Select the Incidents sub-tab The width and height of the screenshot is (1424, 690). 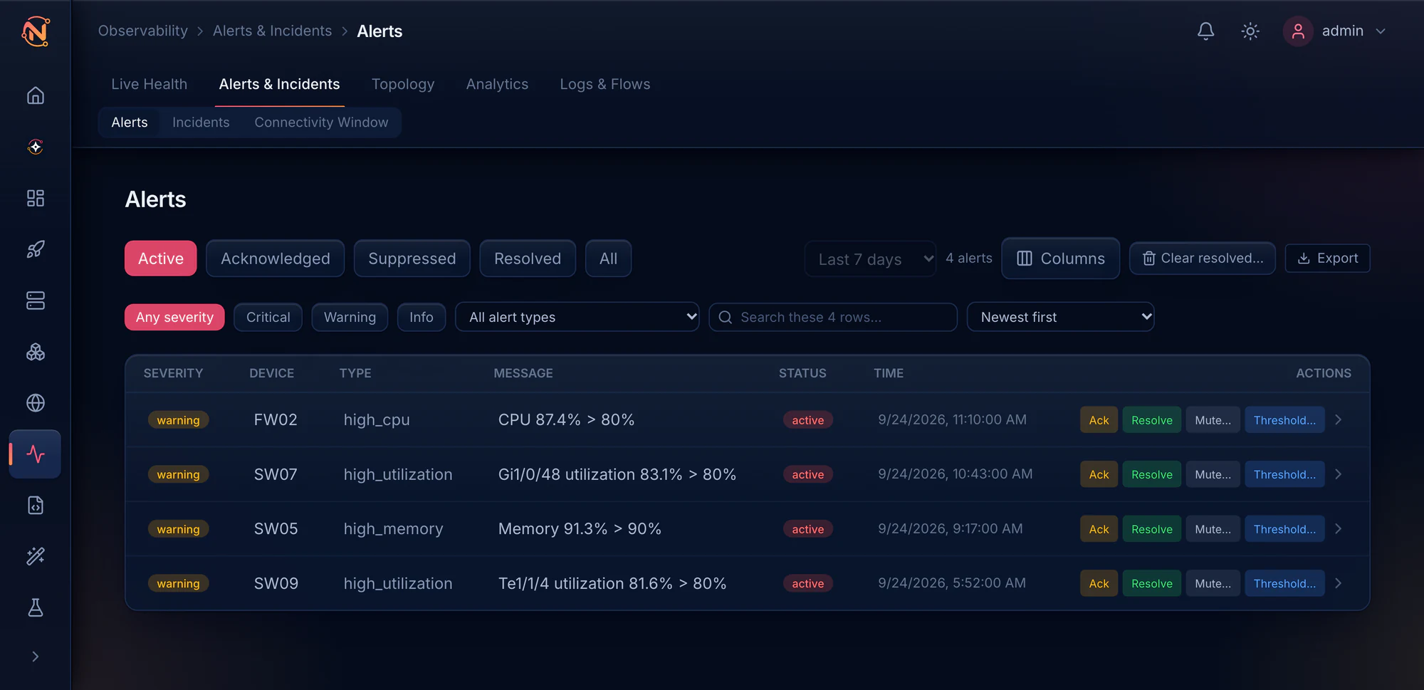pyautogui.click(x=201, y=122)
